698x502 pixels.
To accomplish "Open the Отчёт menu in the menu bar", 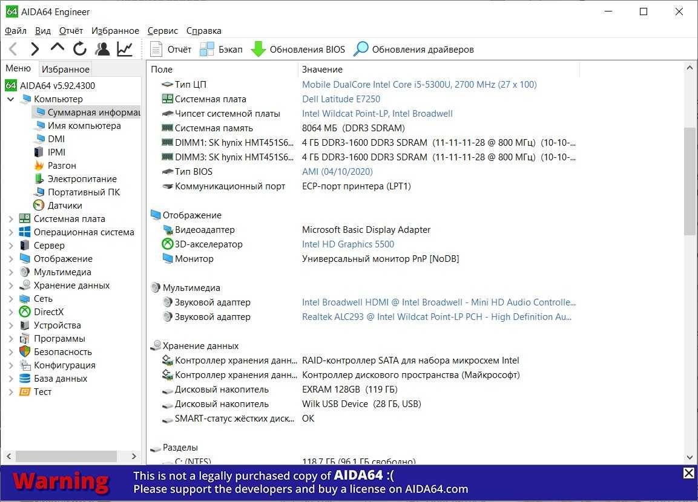I will [x=71, y=31].
